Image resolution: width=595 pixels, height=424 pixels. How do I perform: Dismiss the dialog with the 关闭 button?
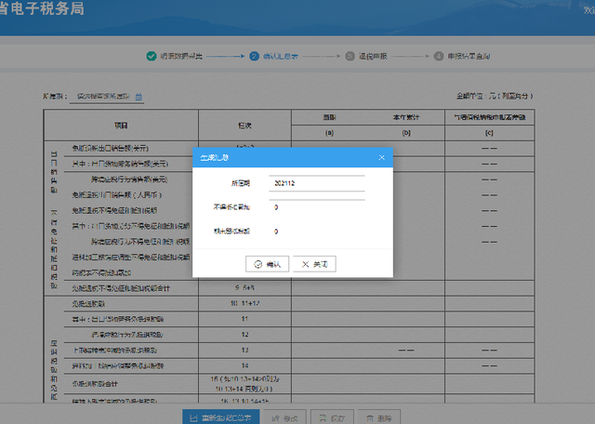point(314,264)
